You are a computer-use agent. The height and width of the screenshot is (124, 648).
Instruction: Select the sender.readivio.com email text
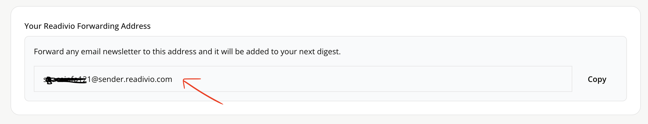tap(108, 79)
